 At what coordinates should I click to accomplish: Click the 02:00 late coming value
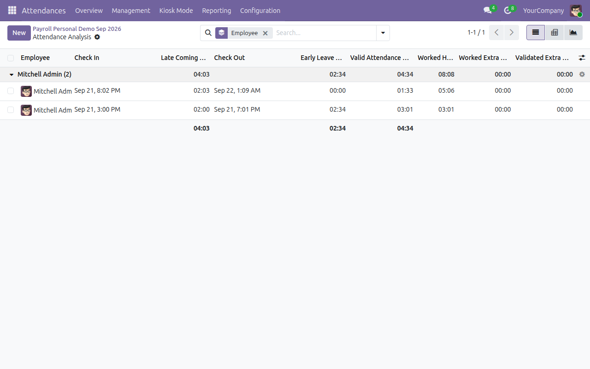201,109
